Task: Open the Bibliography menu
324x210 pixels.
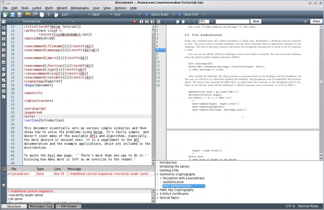Action: (x=79, y=8)
